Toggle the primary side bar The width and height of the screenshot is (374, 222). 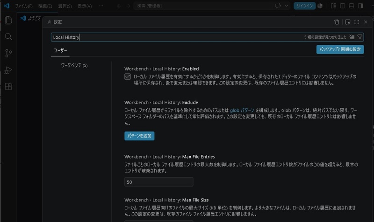[343, 6]
